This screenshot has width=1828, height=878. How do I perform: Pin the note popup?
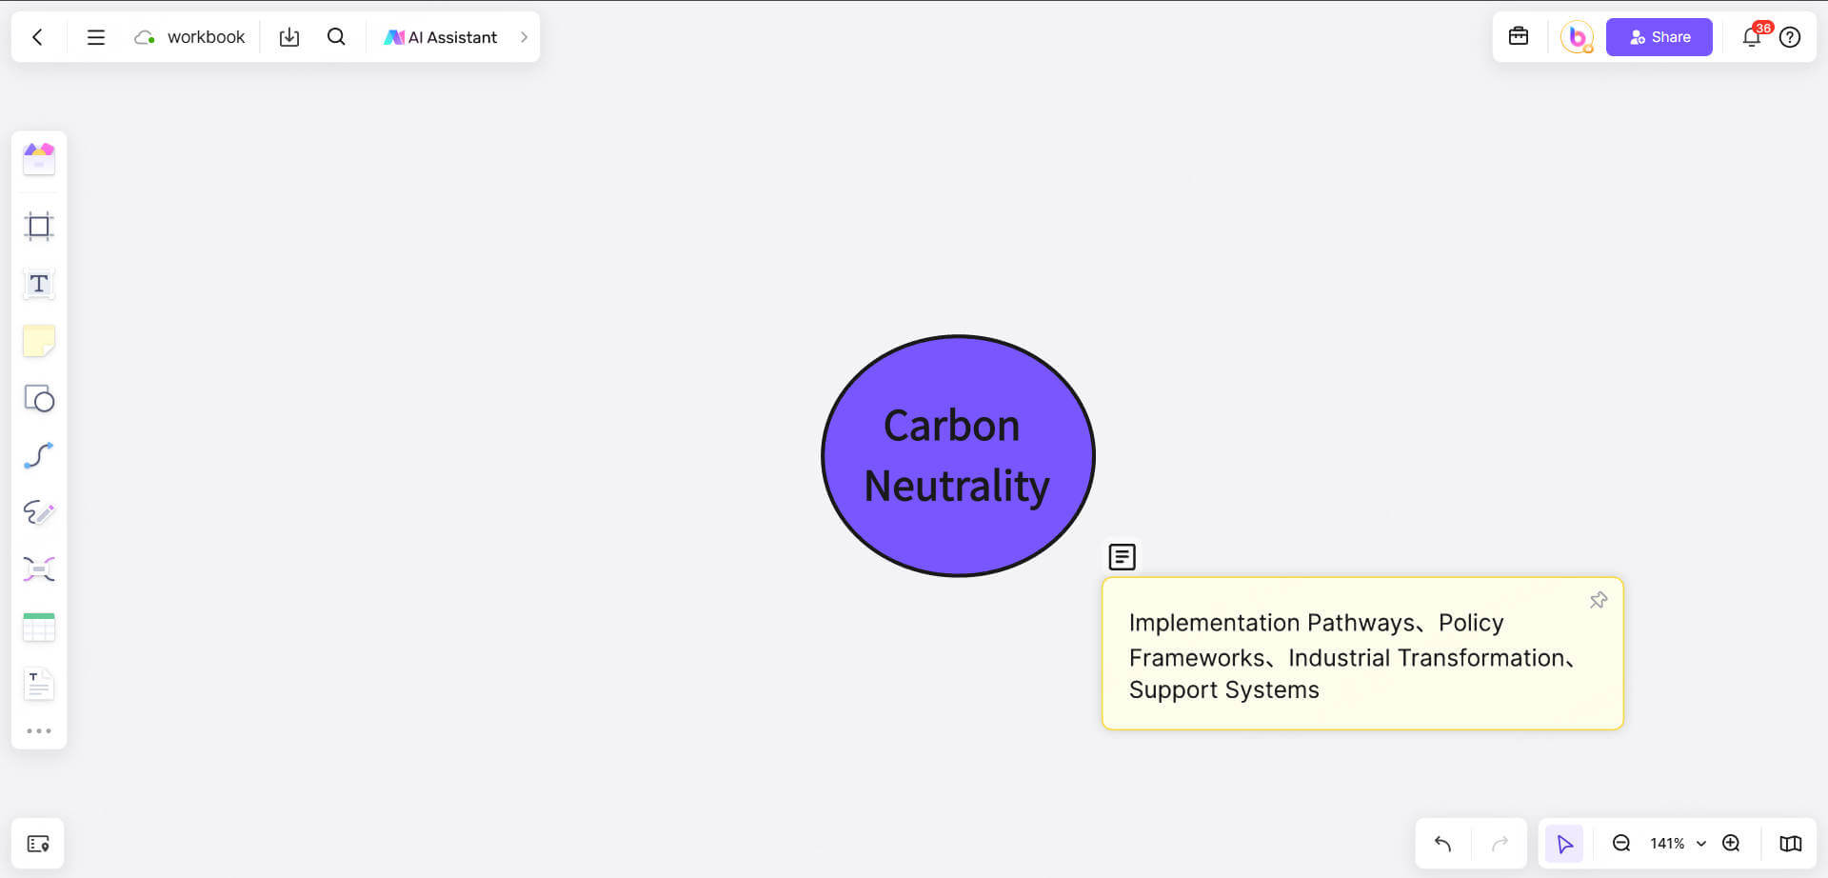[x=1599, y=600]
